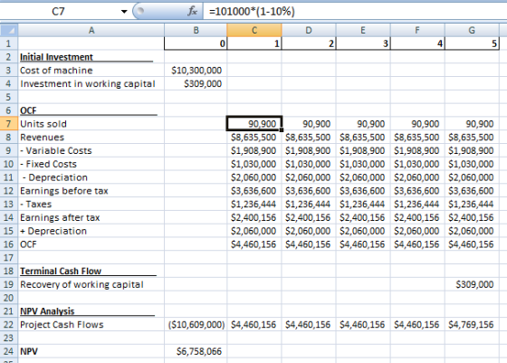Click the 'OCF' label in row 16
The height and width of the screenshot is (363, 507).
pyautogui.click(x=91, y=244)
